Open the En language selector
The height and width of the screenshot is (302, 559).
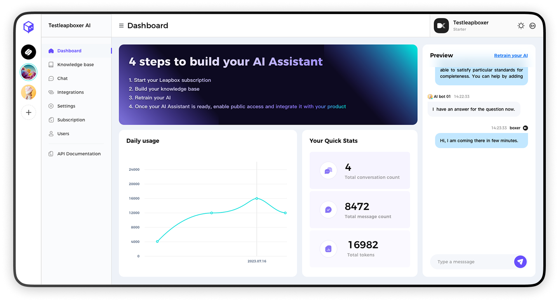pos(532,26)
